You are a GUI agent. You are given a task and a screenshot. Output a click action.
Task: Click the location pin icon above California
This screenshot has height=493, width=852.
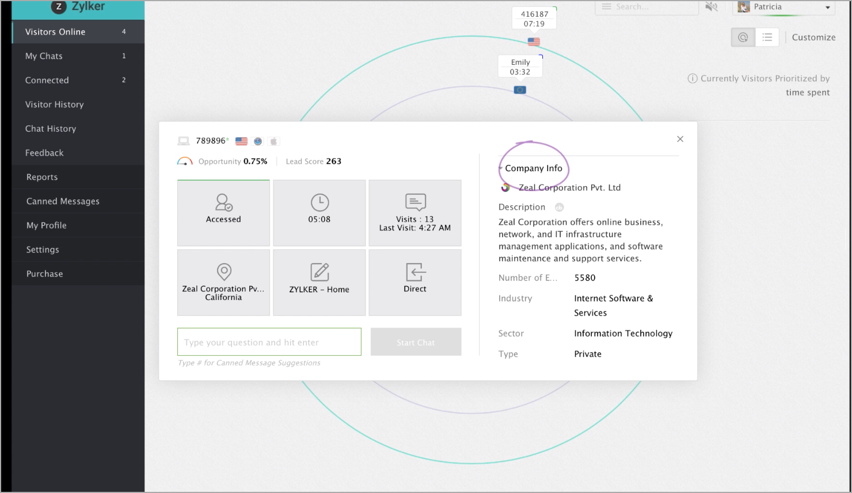[x=224, y=272]
